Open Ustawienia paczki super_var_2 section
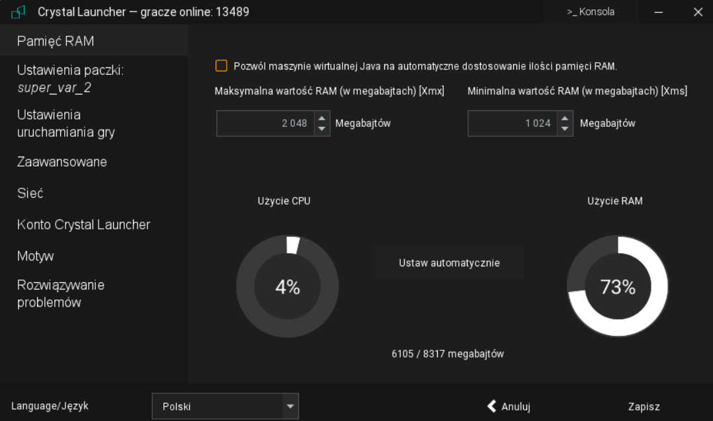The image size is (713, 421). 62,79
